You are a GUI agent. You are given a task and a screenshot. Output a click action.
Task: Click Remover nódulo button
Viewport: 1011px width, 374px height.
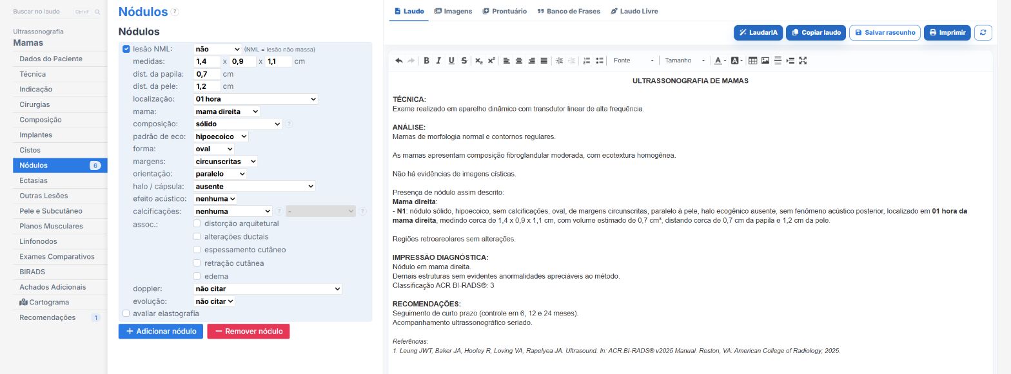click(x=248, y=332)
